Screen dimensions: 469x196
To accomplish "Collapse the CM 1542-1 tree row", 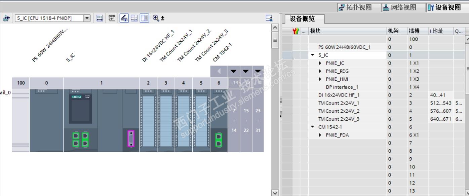I will tap(313, 127).
